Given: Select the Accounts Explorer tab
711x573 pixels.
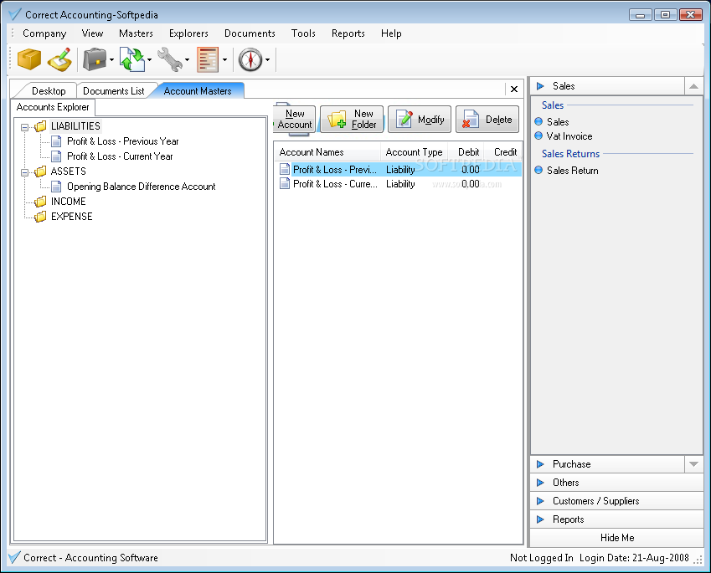Looking at the screenshot, I should (x=53, y=107).
